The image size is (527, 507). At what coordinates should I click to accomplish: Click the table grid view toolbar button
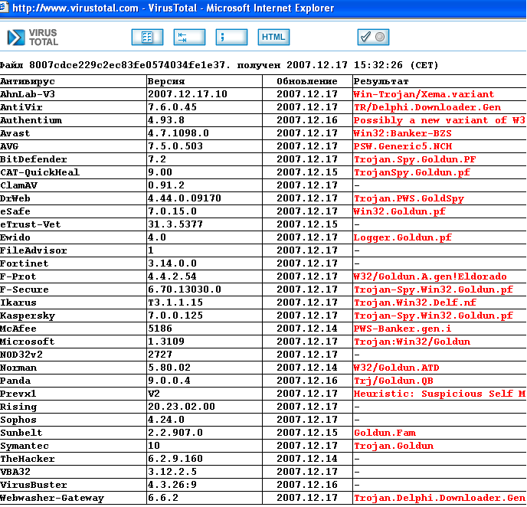[147, 37]
